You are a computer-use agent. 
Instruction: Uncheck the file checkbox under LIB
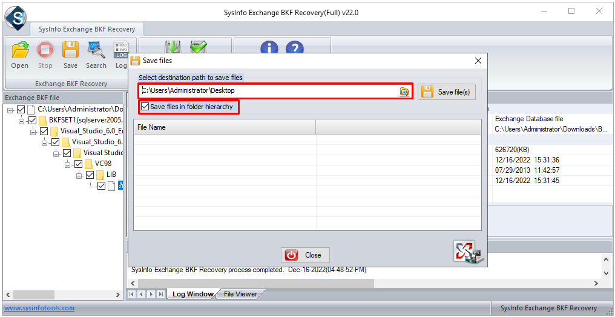click(101, 186)
